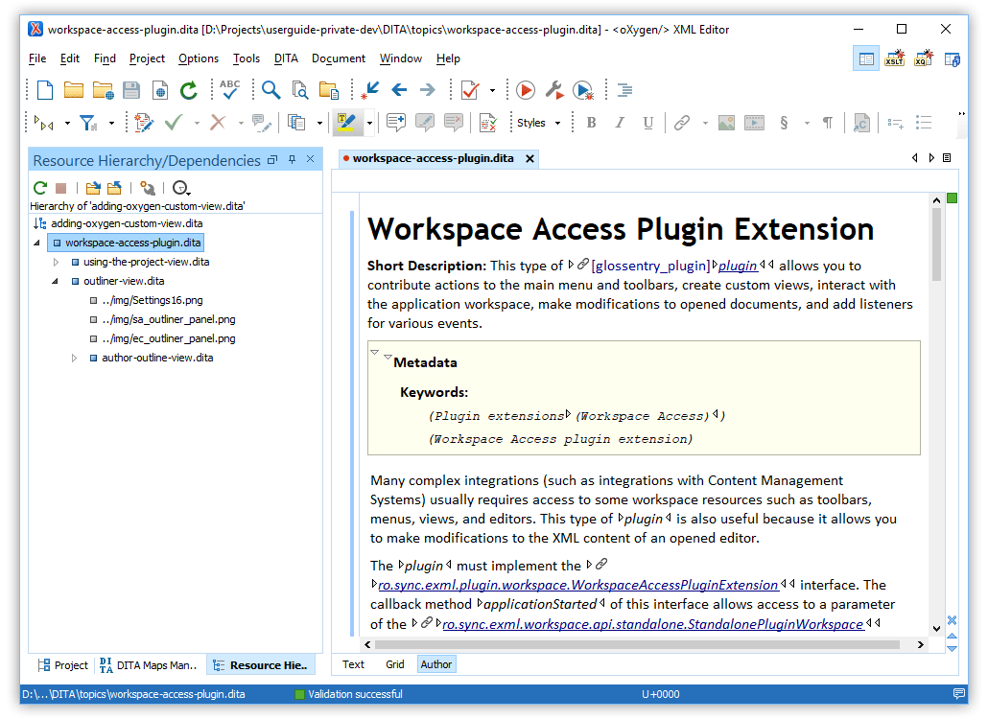Viewport: 988px width, 719px height.
Task: Toggle Bold formatting
Action: (x=591, y=122)
